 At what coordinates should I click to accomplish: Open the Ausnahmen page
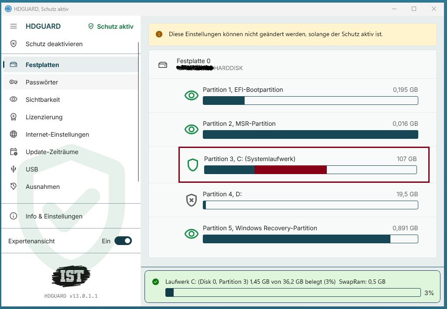pyautogui.click(x=70, y=186)
